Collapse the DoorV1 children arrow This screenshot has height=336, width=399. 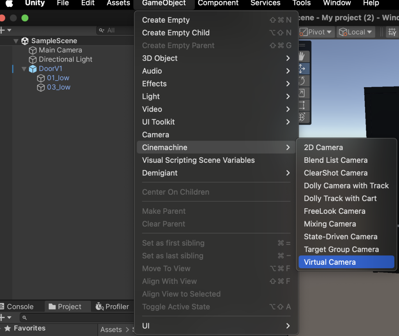tap(24, 69)
